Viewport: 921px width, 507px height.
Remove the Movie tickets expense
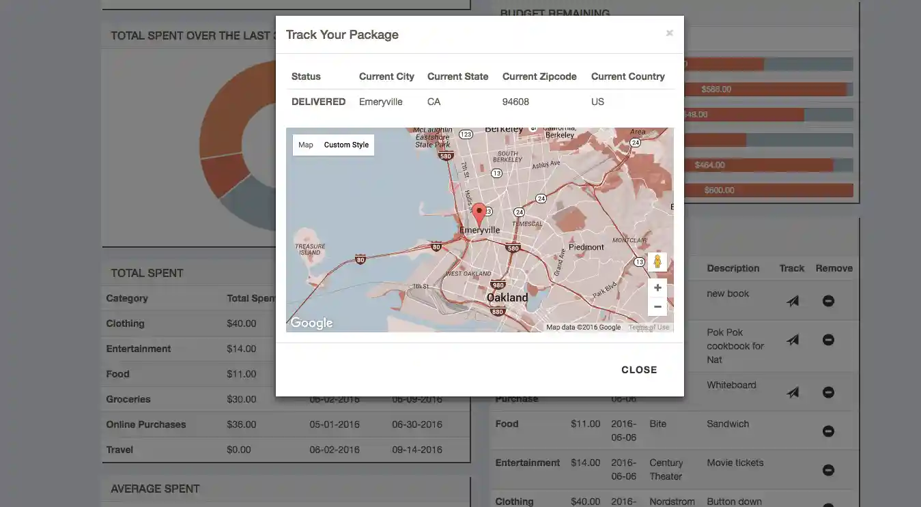pyautogui.click(x=828, y=470)
